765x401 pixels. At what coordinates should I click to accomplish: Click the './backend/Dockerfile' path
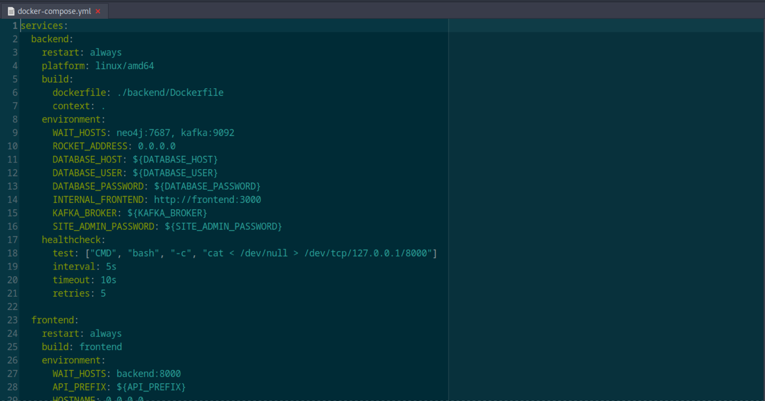[x=170, y=93]
